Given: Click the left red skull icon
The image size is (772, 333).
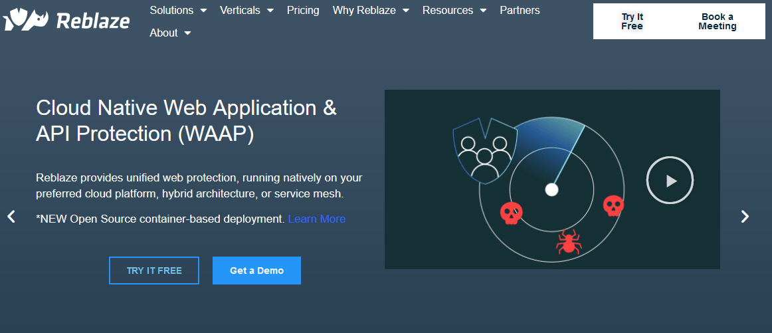Looking at the screenshot, I should (x=510, y=213).
